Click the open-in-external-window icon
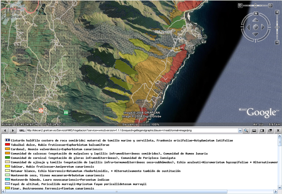Image resolution: width=282 pixels, height=194 pixels. 270,130
